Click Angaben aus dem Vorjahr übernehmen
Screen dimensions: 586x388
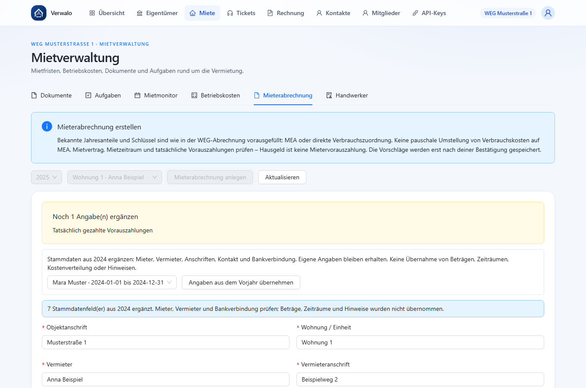tap(241, 282)
